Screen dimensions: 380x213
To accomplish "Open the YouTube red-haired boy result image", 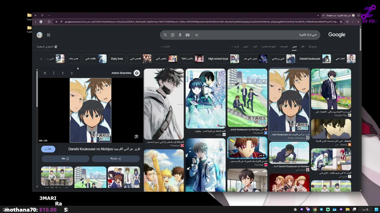I will click(x=247, y=148).
